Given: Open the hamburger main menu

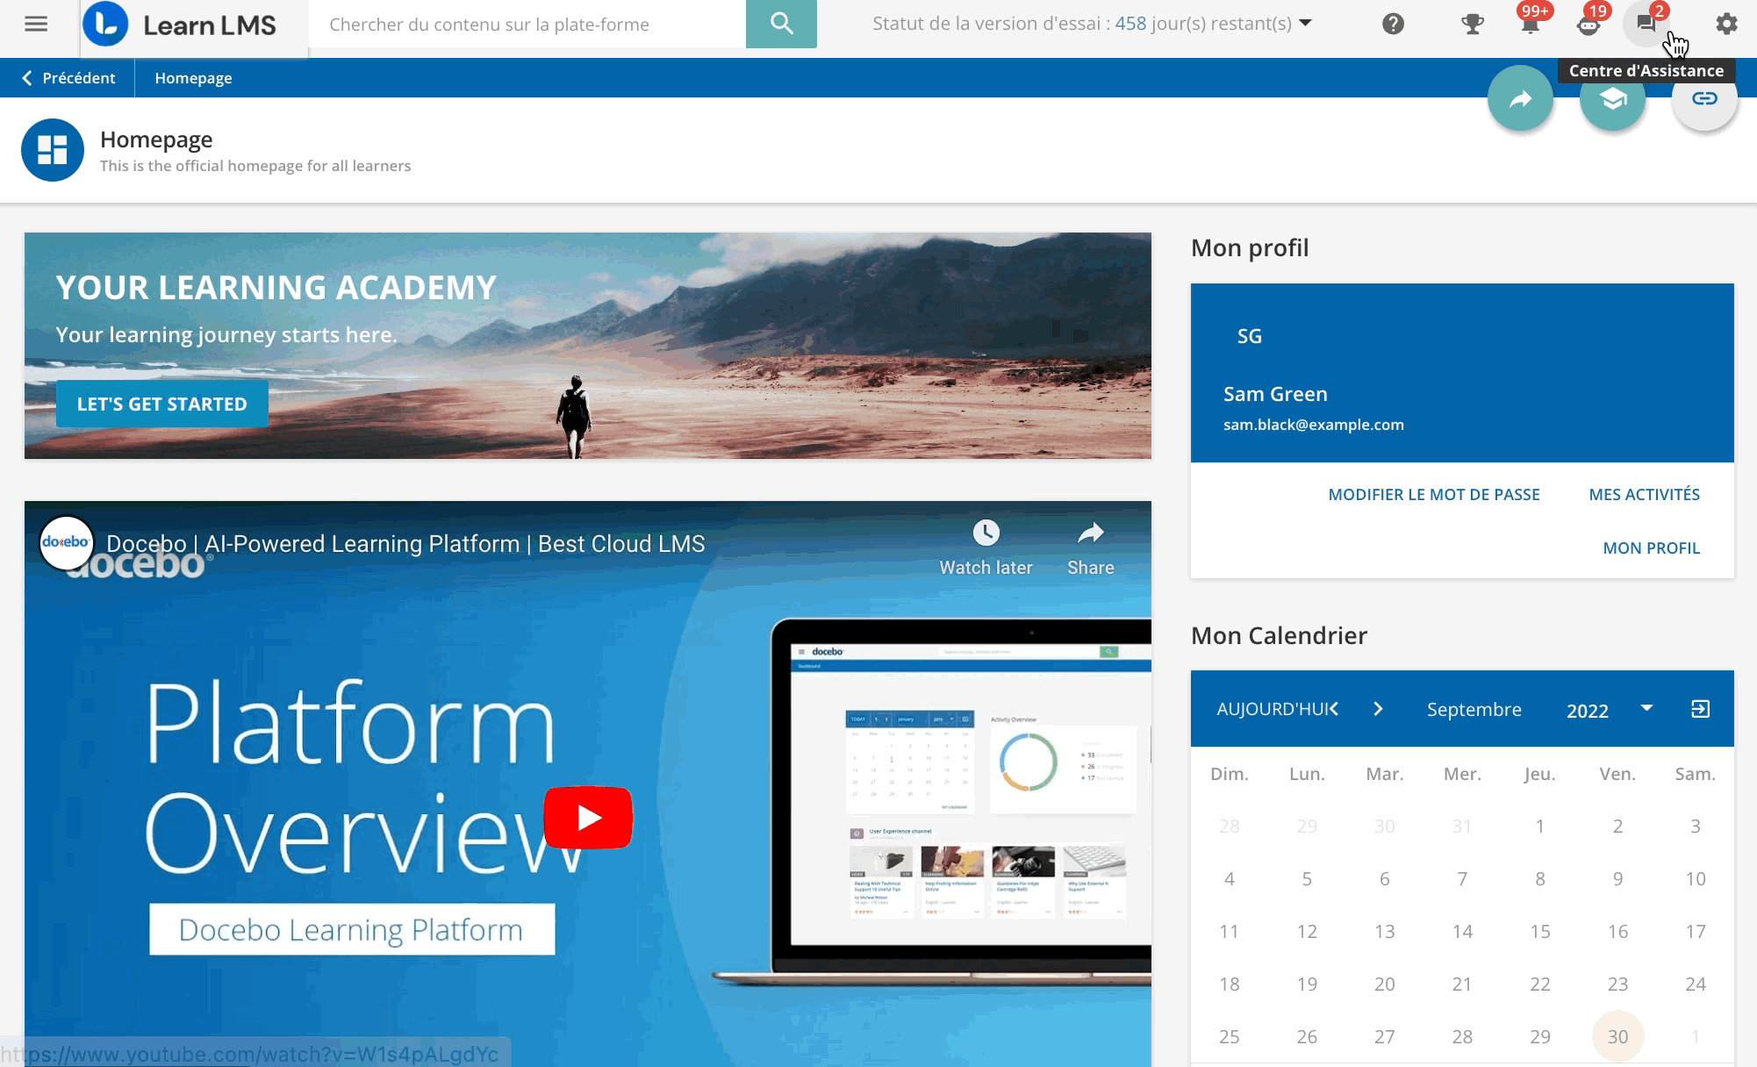Looking at the screenshot, I should click(36, 24).
